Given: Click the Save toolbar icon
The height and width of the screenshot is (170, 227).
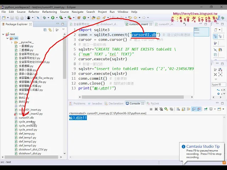Looking at the screenshot, I should (12, 18).
